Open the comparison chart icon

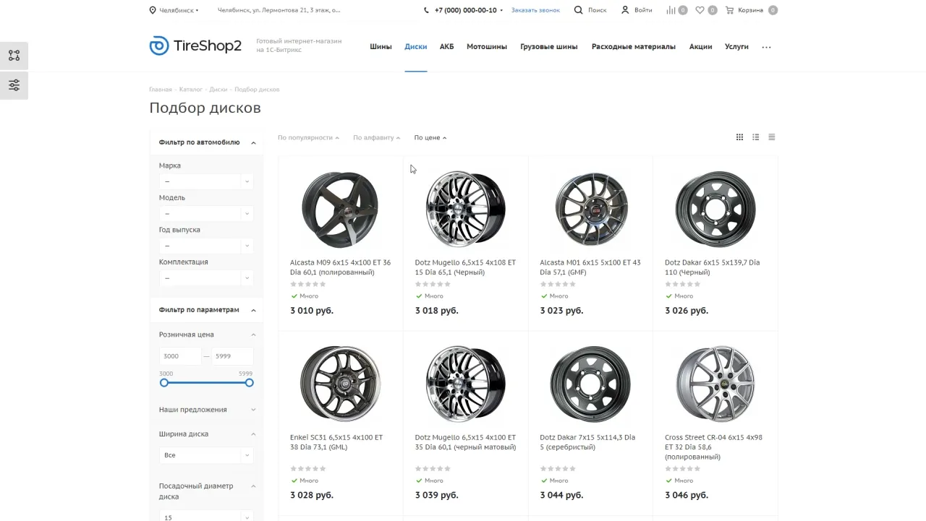click(x=671, y=10)
